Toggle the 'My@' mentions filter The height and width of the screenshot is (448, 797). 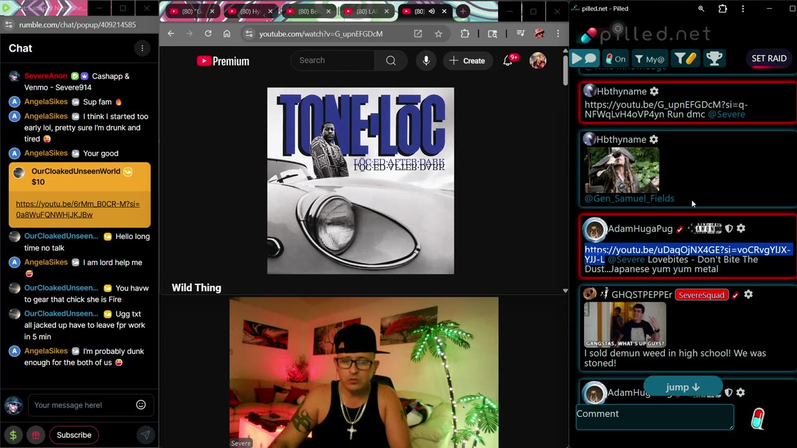tap(649, 58)
